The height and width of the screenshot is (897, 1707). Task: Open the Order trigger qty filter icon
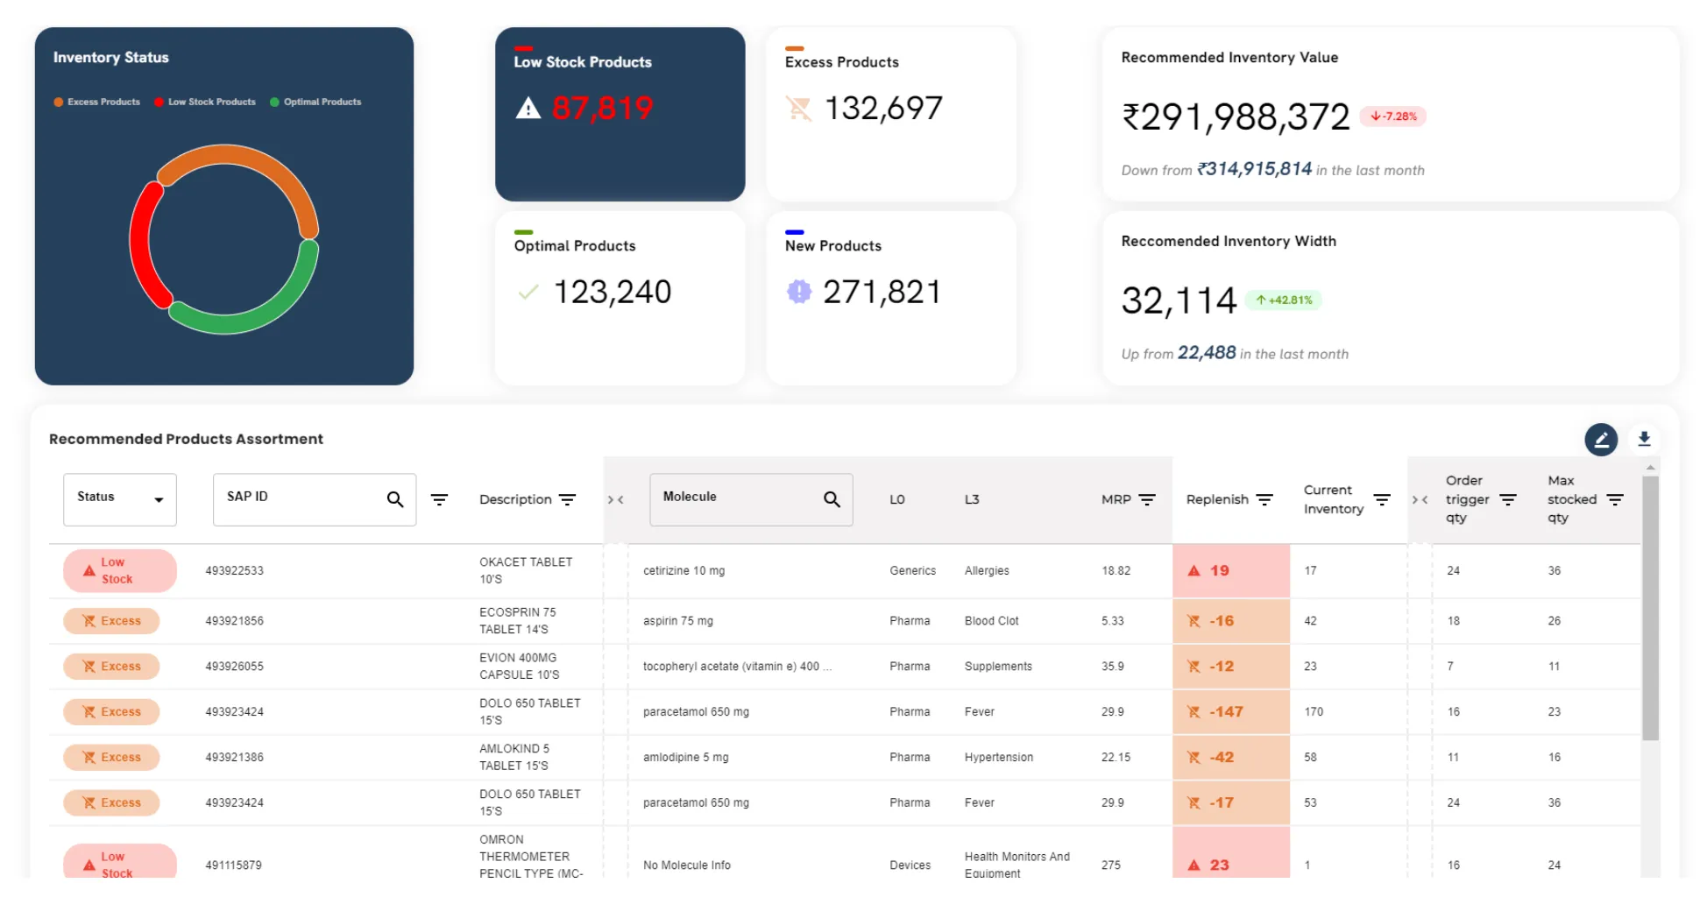1508,499
